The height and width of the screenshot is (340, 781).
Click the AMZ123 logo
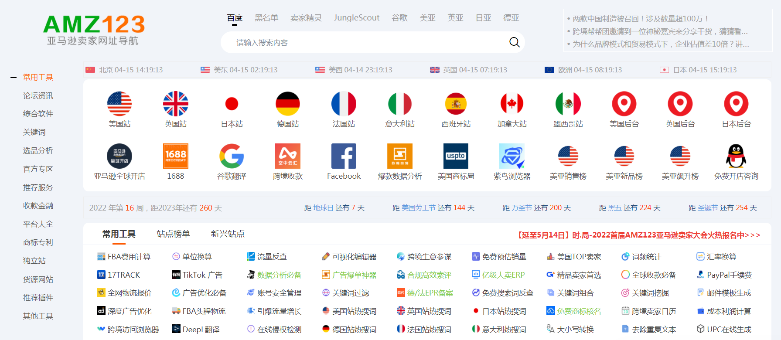(x=94, y=30)
